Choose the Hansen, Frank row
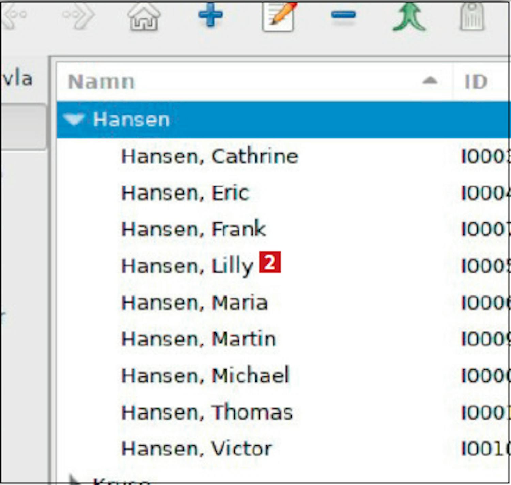 point(193,229)
